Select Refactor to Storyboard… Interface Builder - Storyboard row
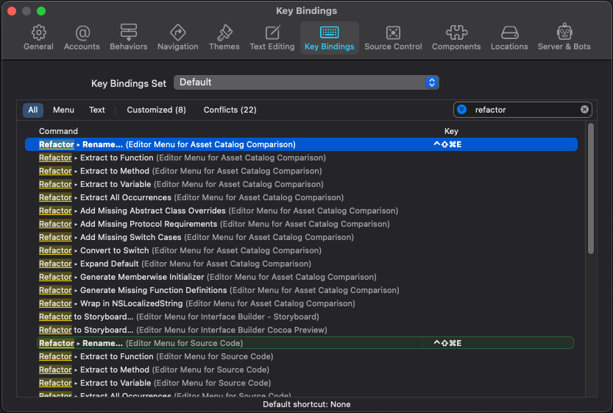613x413 pixels. click(301, 317)
